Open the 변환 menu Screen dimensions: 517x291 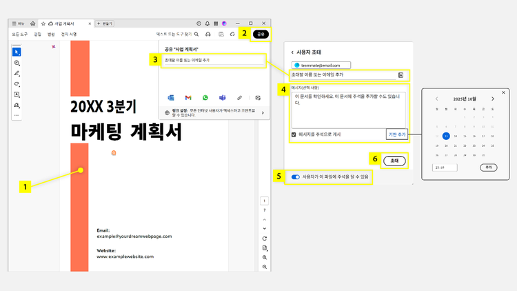51,34
